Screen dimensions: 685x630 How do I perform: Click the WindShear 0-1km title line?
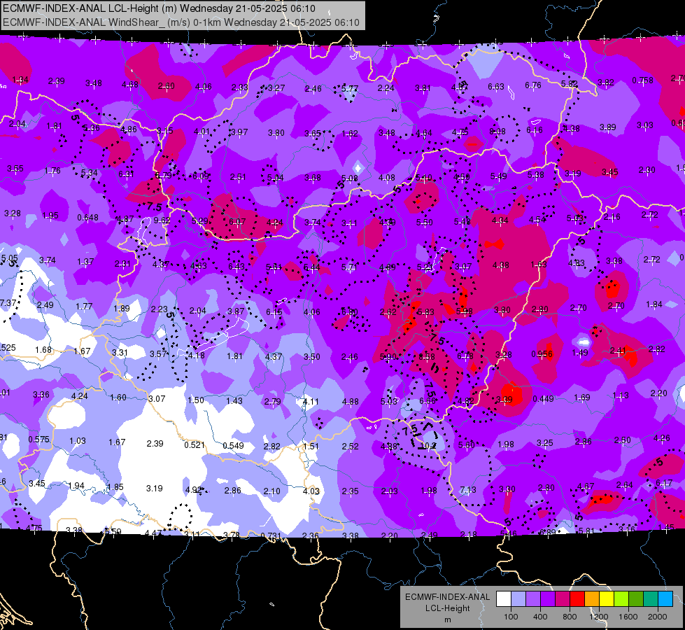tap(181, 22)
